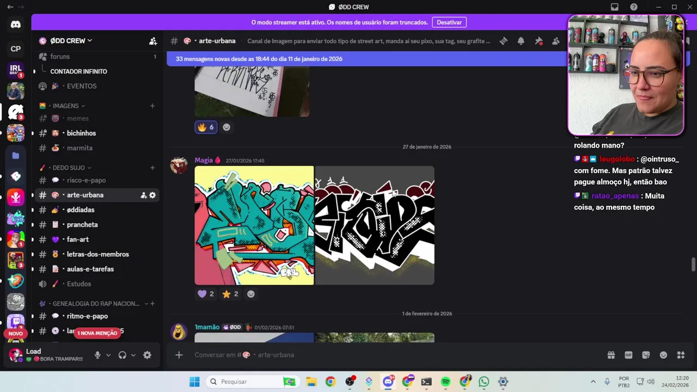
Task: Open Spotify from Windows taskbar
Action: [x=445, y=382]
